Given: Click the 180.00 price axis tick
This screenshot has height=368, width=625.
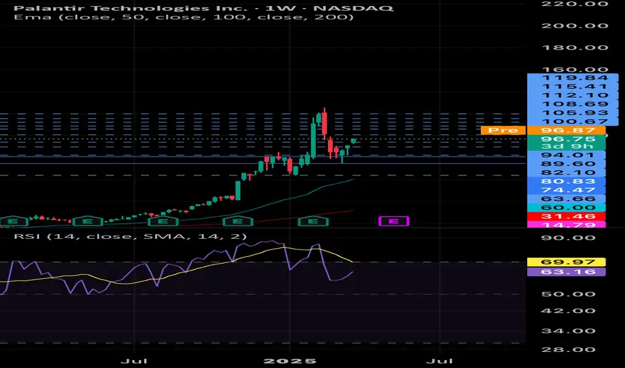Looking at the screenshot, I should [x=575, y=48].
